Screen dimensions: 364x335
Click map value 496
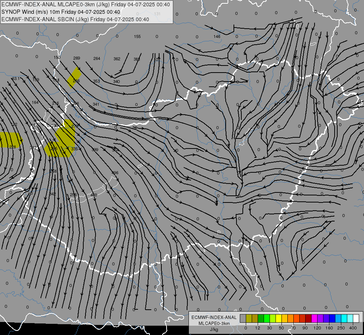(115, 173)
